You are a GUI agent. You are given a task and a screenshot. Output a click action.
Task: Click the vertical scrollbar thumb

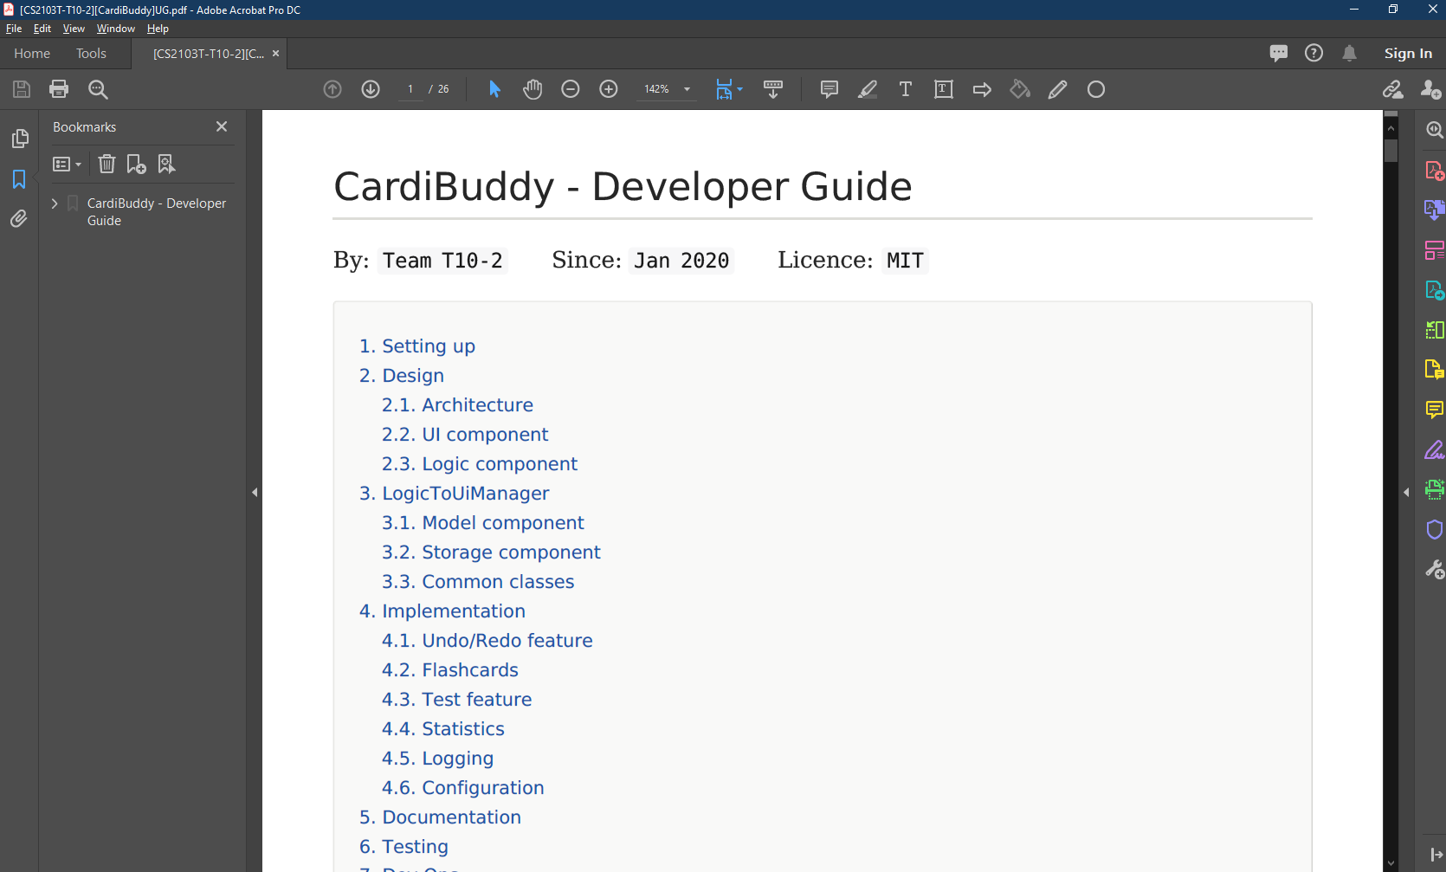pos(1391,151)
